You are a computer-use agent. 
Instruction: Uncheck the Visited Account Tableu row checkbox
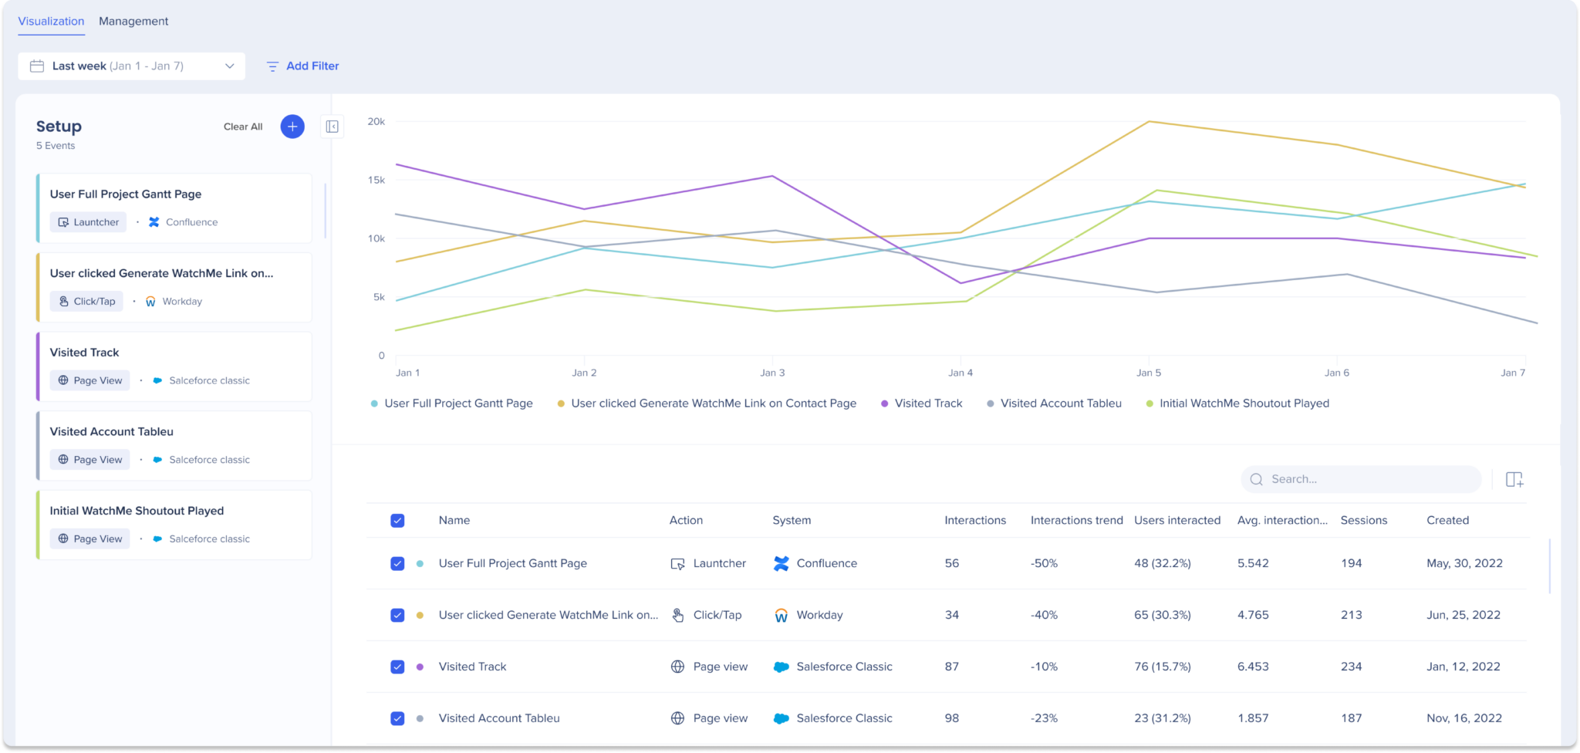click(x=398, y=718)
